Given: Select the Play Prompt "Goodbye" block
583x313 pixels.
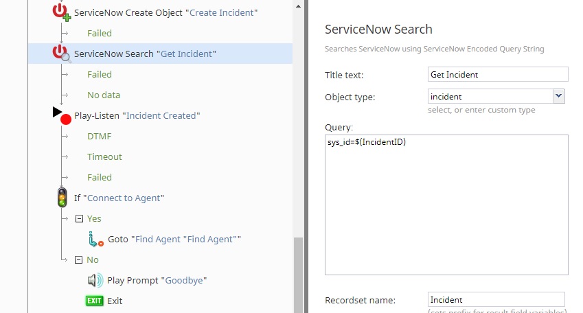Looking at the screenshot, I should click(x=157, y=280).
